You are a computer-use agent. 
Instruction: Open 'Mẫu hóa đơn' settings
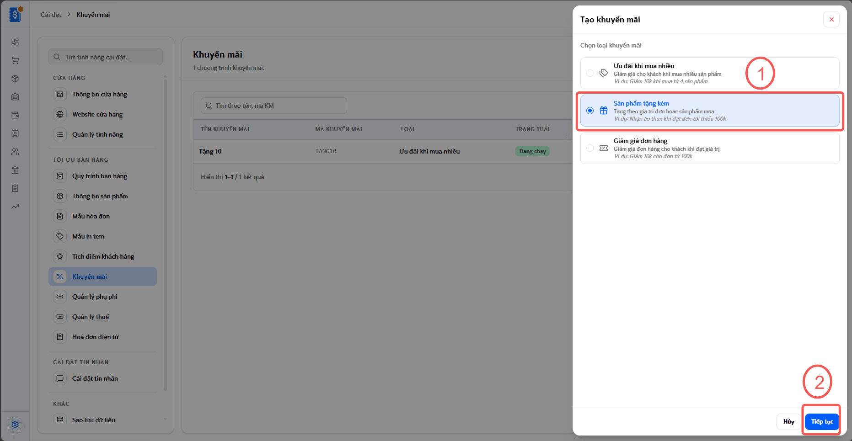pos(102,216)
